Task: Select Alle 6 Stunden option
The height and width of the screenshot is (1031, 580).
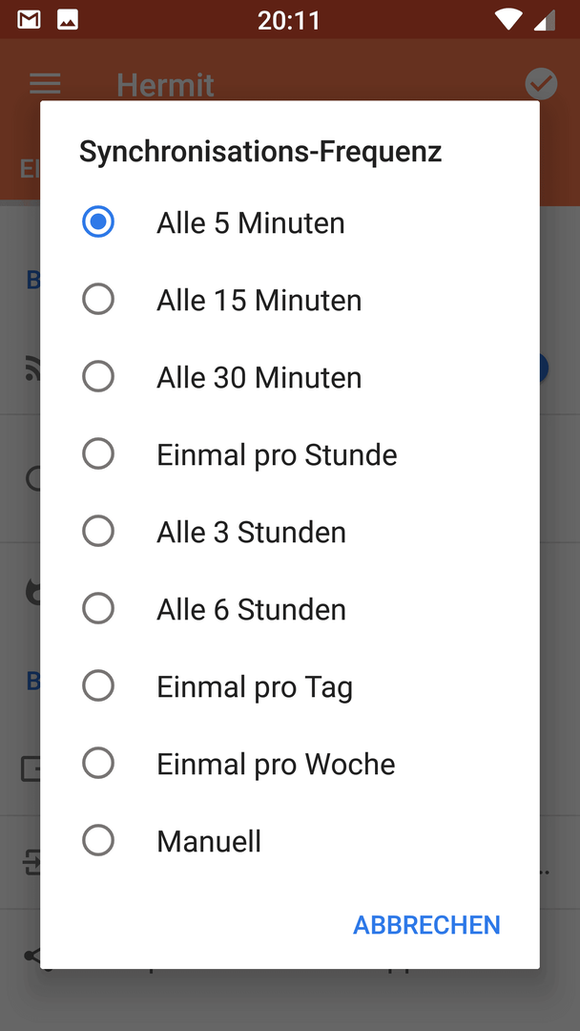Action: tap(290, 609)
